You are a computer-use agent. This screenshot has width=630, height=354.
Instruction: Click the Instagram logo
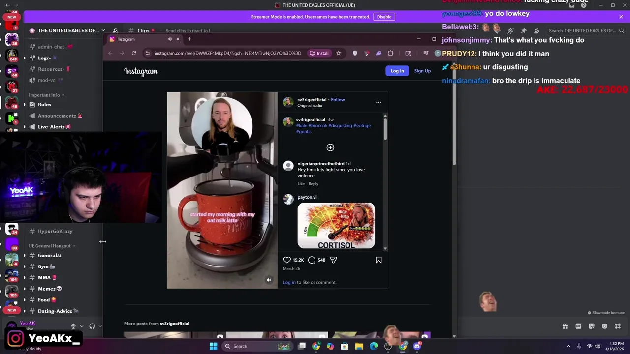141,71
